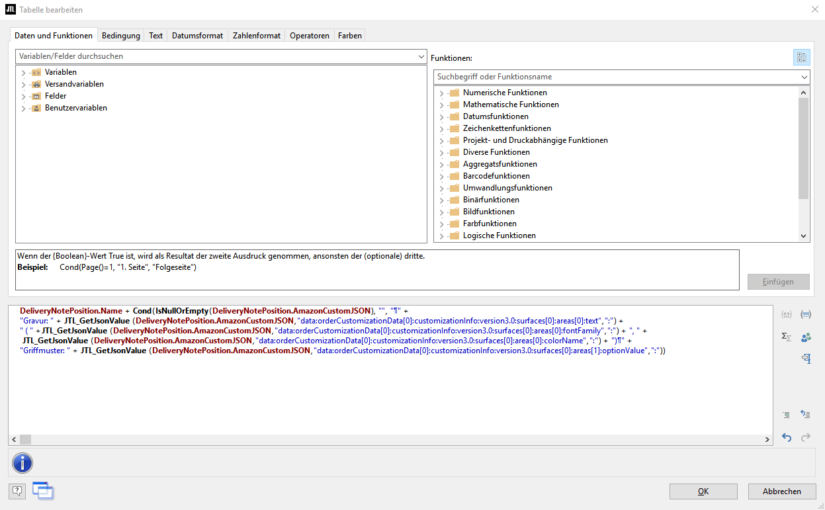Open the Zahlenformat tab

tap(257, 36)
